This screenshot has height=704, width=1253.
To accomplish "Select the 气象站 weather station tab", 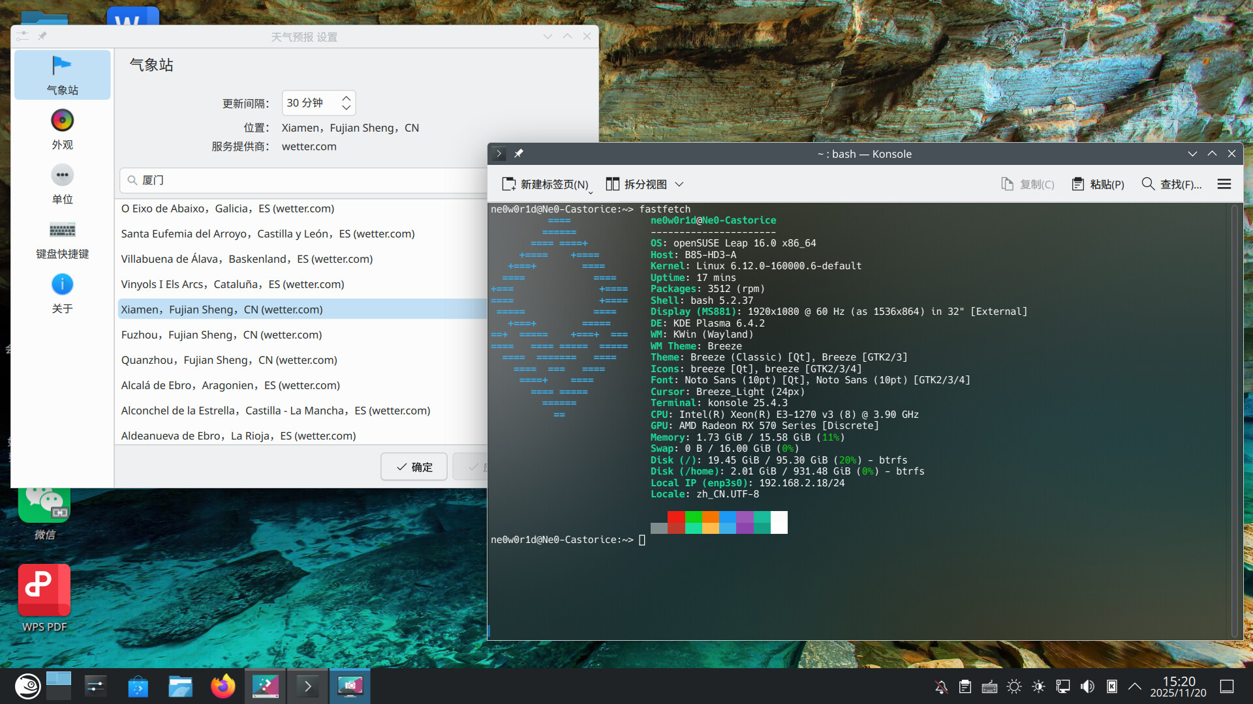I will [x=62, y=75].
